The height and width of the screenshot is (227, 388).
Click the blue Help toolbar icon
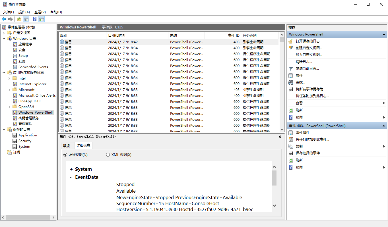tap(34, 19)
